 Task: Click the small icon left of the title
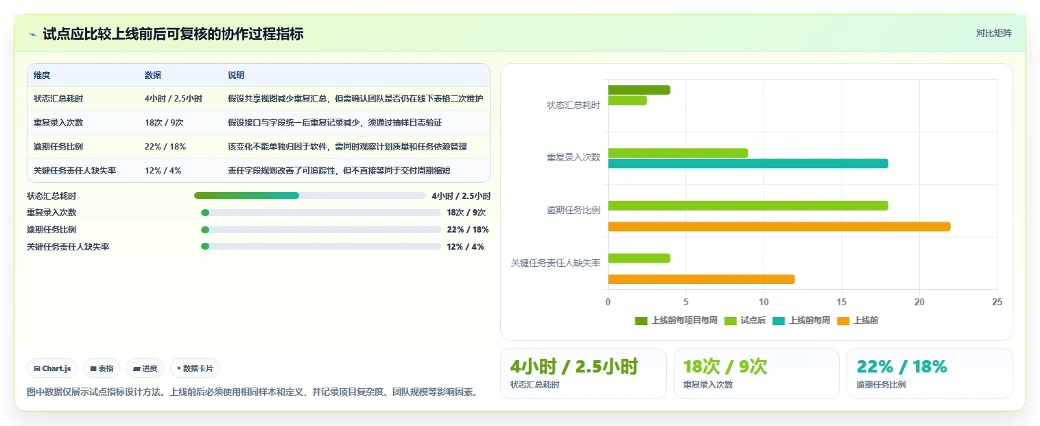(32, 34)
